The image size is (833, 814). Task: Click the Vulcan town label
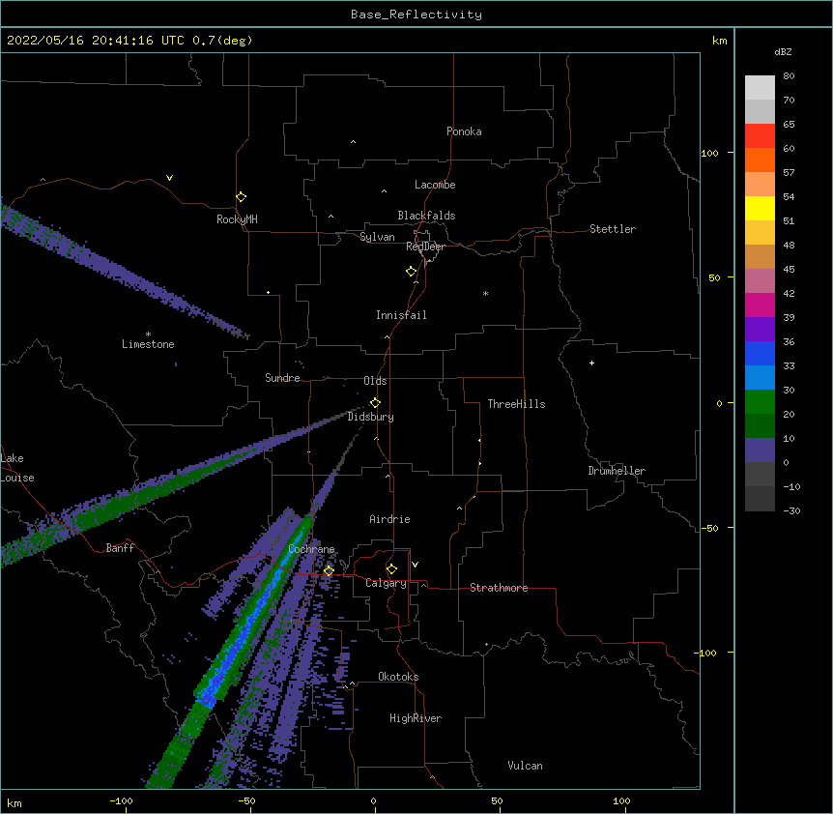tap(525, 766)
